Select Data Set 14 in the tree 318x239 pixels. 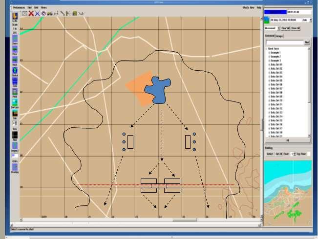pos(276,117)
